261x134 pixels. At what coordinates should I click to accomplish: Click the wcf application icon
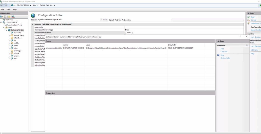(x=12, y=58)
